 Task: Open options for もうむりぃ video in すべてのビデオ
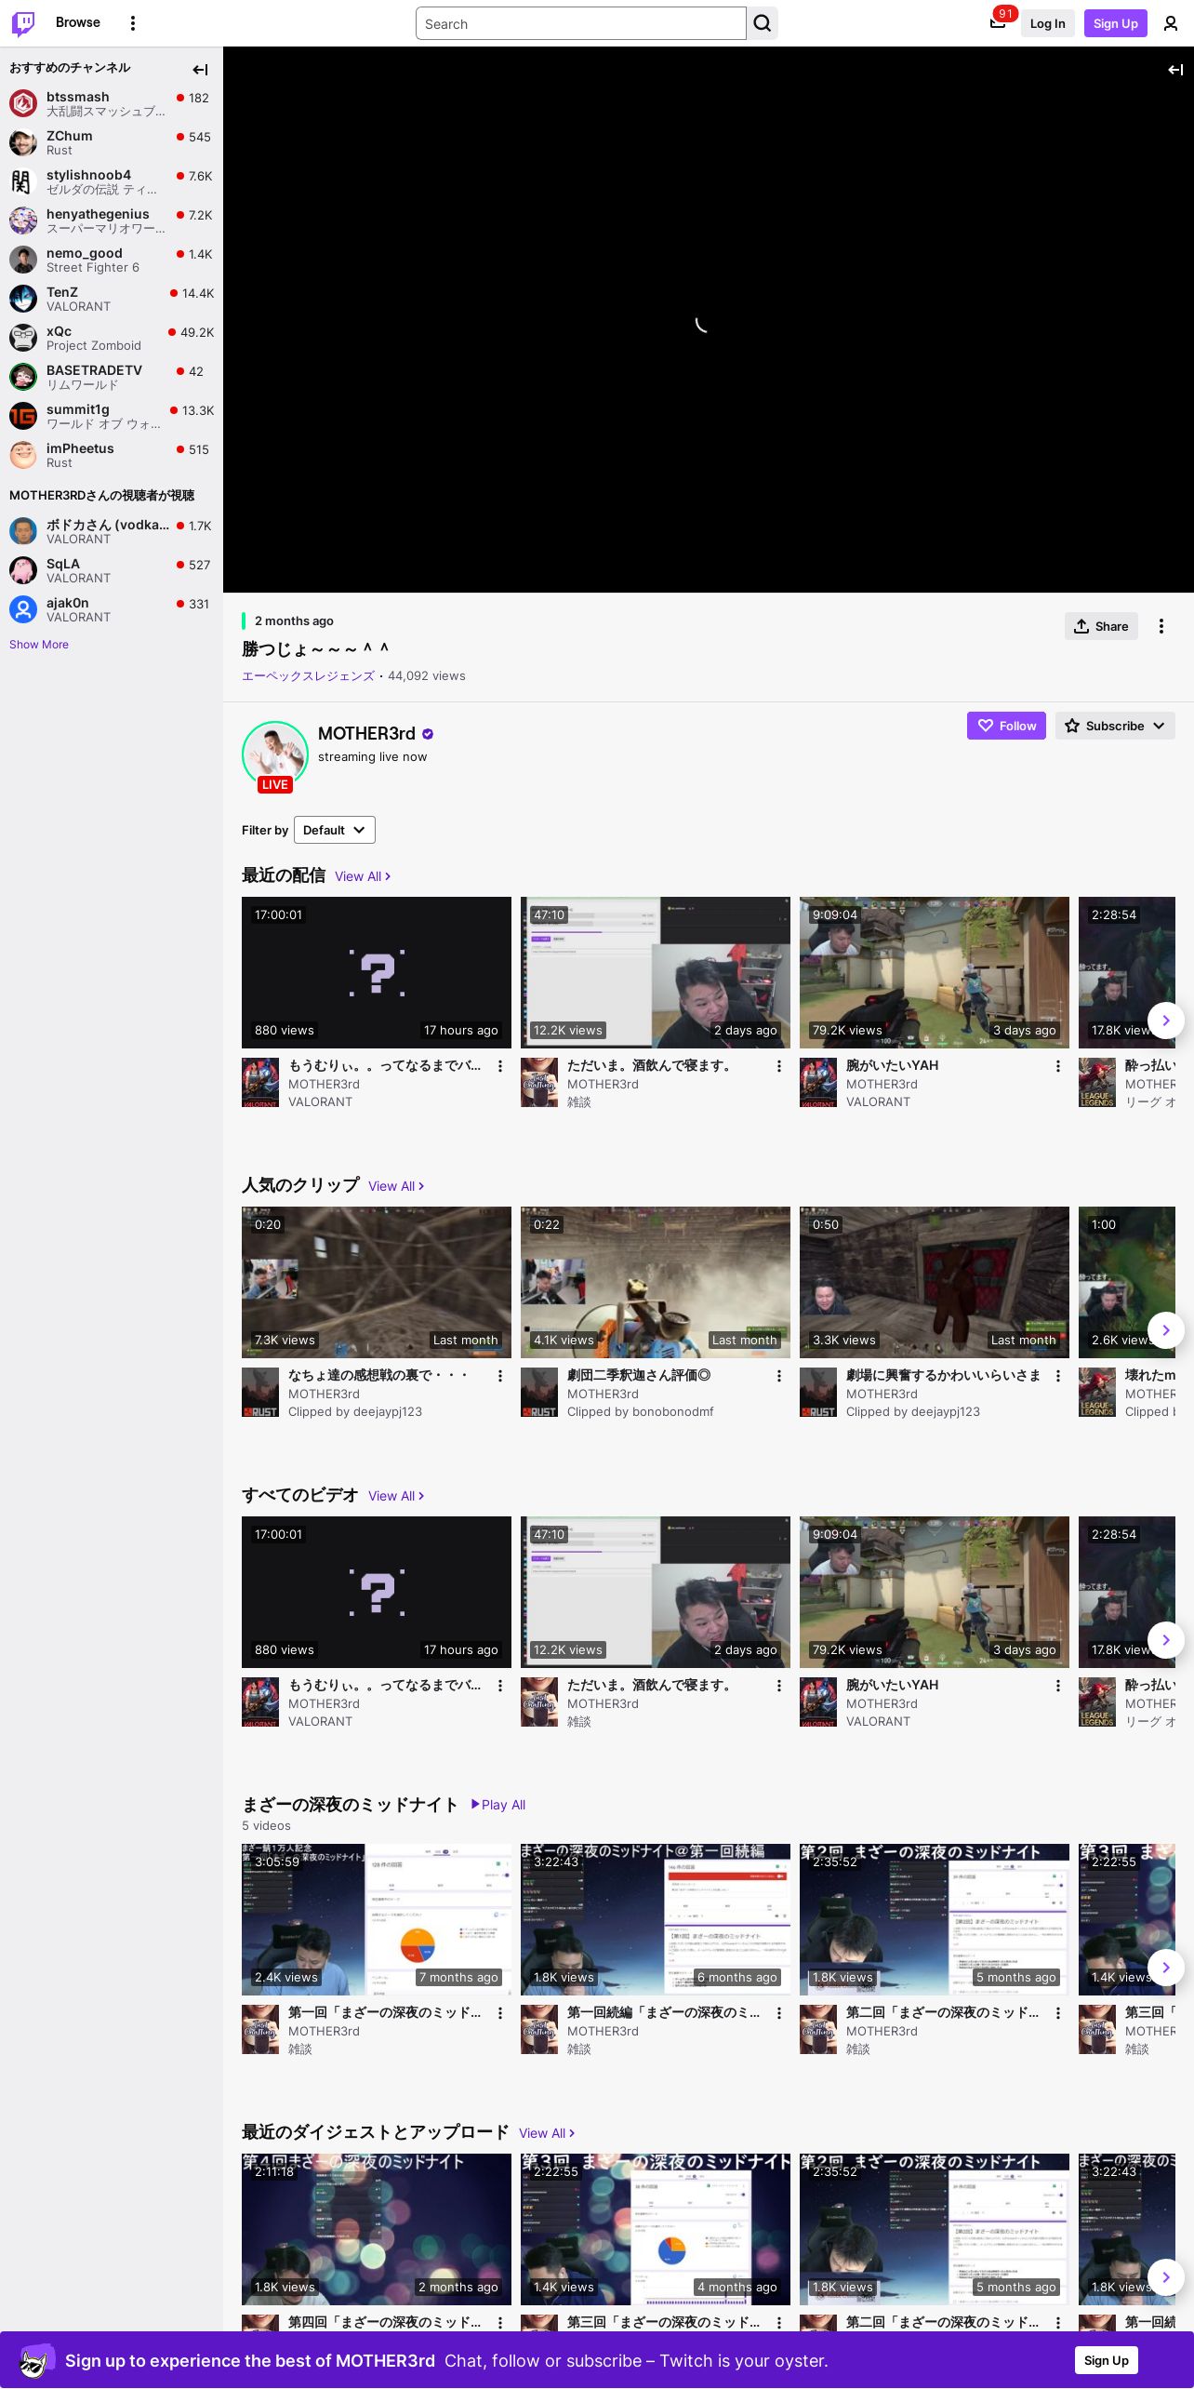point(499,1686)
